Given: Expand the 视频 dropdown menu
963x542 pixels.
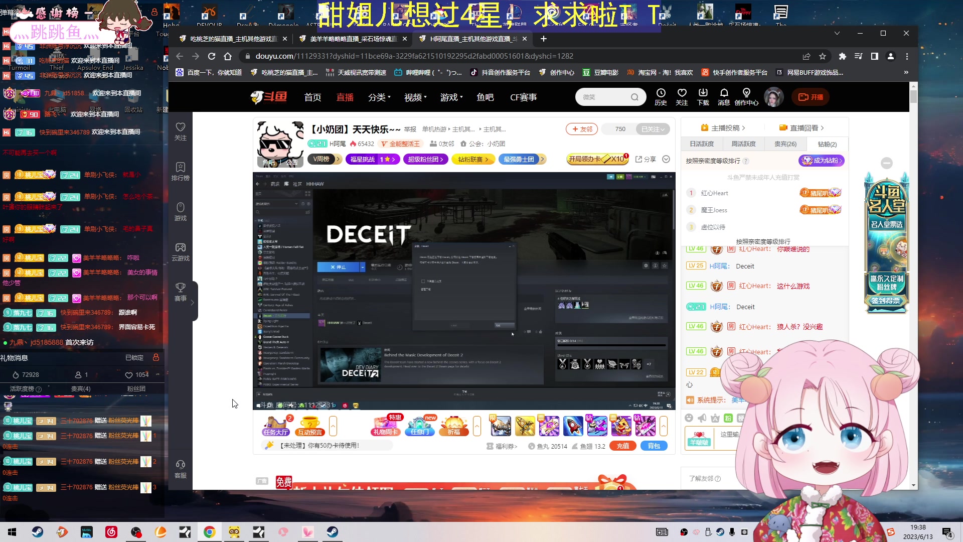Looking at the screenshot, I should click(x=415, y=97).
